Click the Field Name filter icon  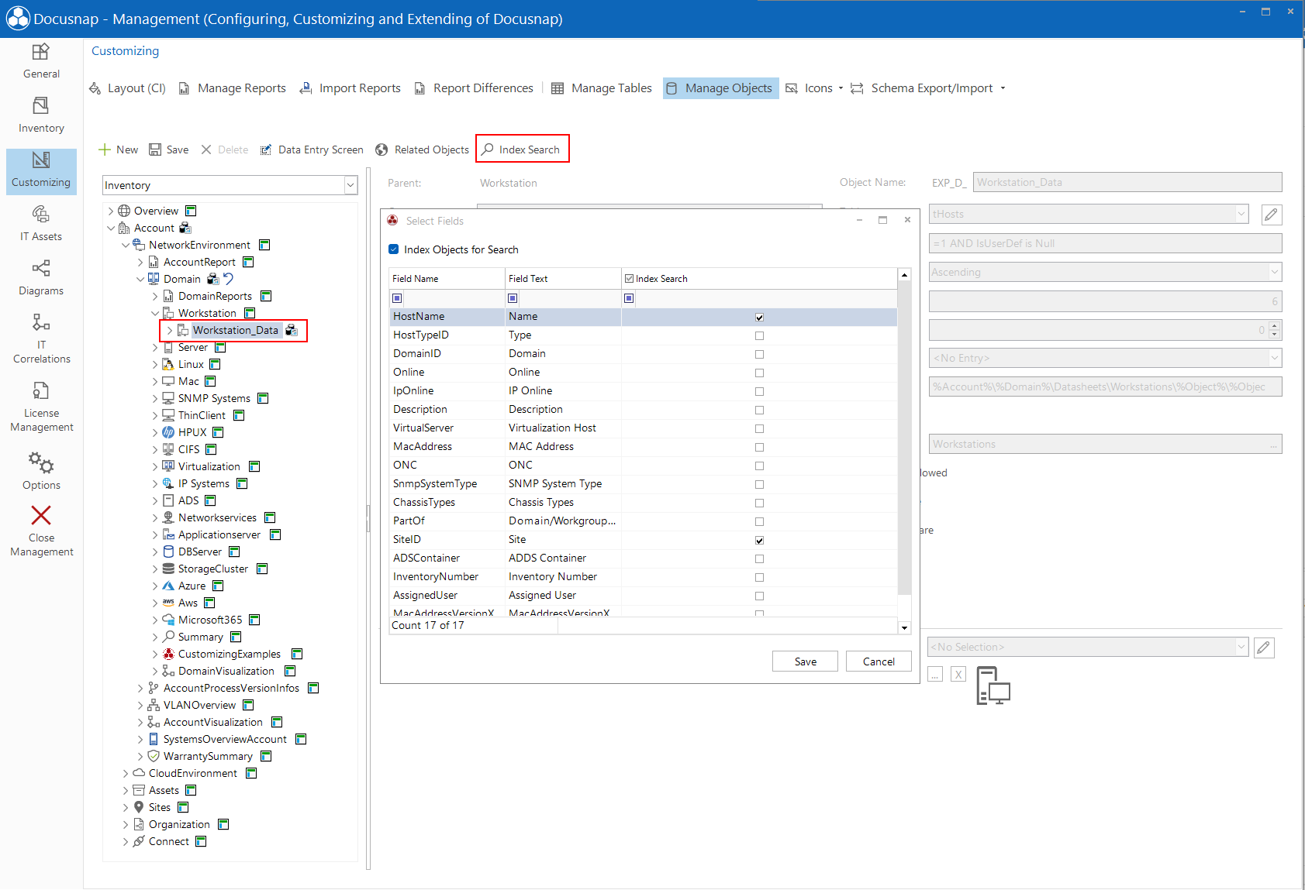(397, 298)
